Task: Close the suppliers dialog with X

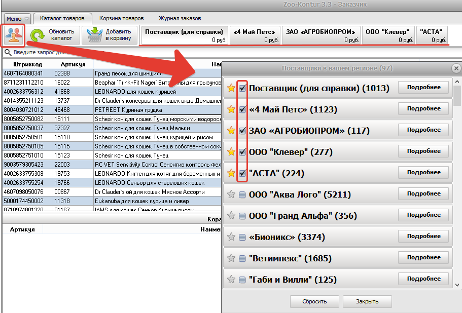Action: coord(456,68)
